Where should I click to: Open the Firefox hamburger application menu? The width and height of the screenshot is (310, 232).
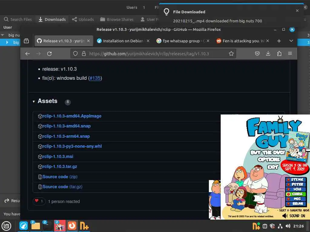[290, 53]
